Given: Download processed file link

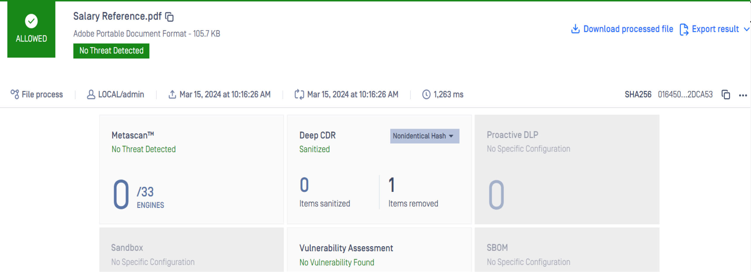Looking at the screenshot, I should point(628,29).
